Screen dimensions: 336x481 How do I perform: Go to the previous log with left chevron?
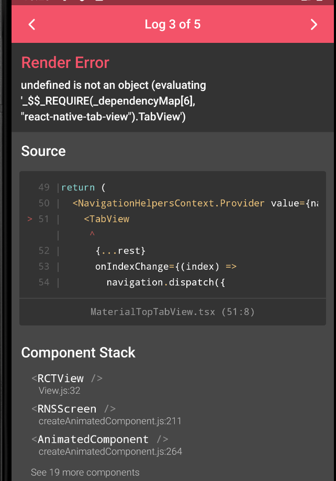32,25
